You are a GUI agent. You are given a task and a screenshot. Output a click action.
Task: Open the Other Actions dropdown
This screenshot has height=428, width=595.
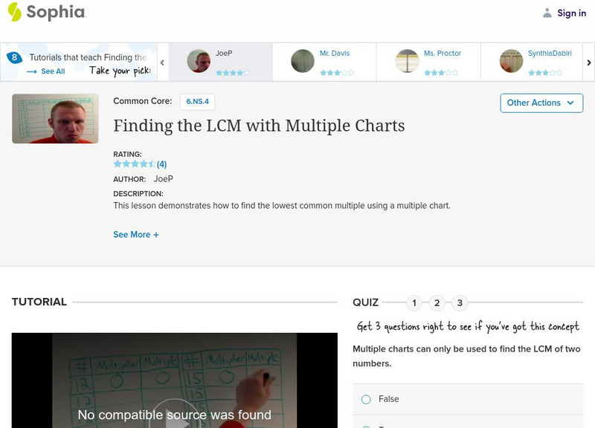pos(541,103)
